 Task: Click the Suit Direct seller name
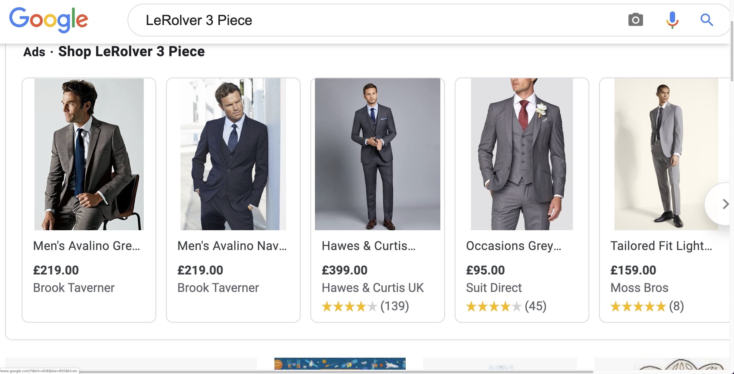(x=494, y=288)
